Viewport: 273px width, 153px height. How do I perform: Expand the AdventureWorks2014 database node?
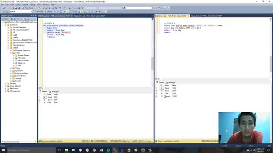(8, 30)
